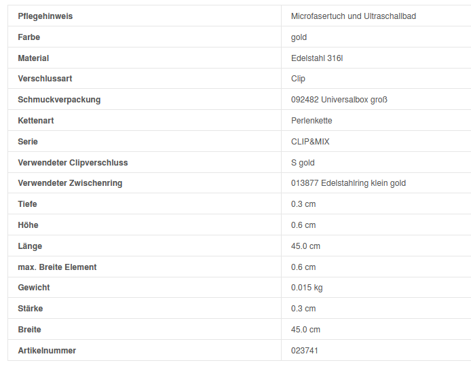The height and width of the screenshot is (367, 471).
Task: Click the Pflegehinweis row label
Action: 45,16
